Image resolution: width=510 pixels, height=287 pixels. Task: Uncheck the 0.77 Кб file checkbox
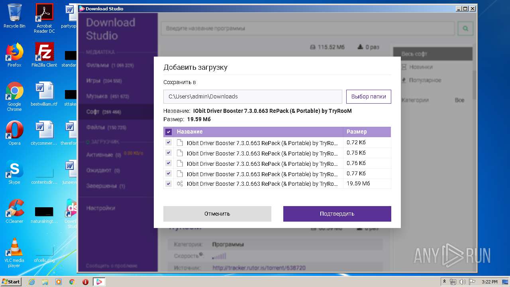(x=169, y=173)
